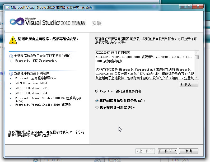The image size is (210, 162).
Task: Click the Microsoft .NET Framework 4 list entry
Action: tap(36, 61)
